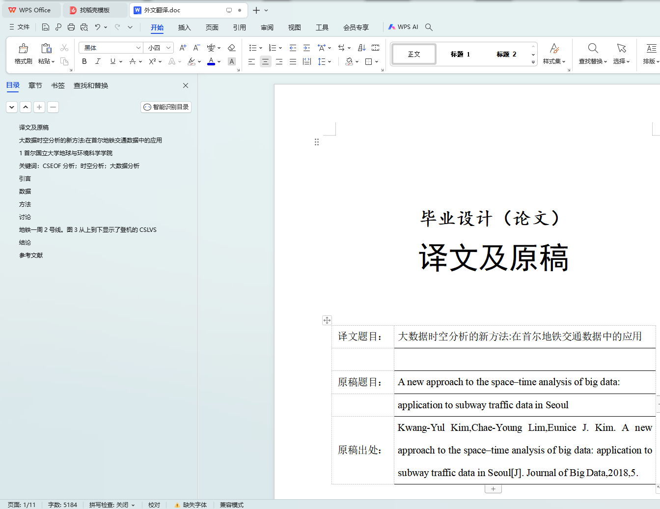660x509 pixels.
Task: Decrease font size with A- icon
Action: tap(196, 48)
